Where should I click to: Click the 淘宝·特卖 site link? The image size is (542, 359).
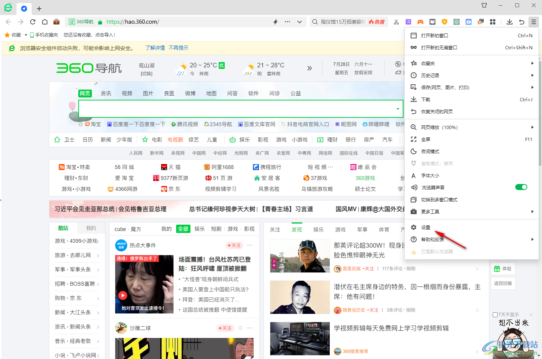coord(74,167)
